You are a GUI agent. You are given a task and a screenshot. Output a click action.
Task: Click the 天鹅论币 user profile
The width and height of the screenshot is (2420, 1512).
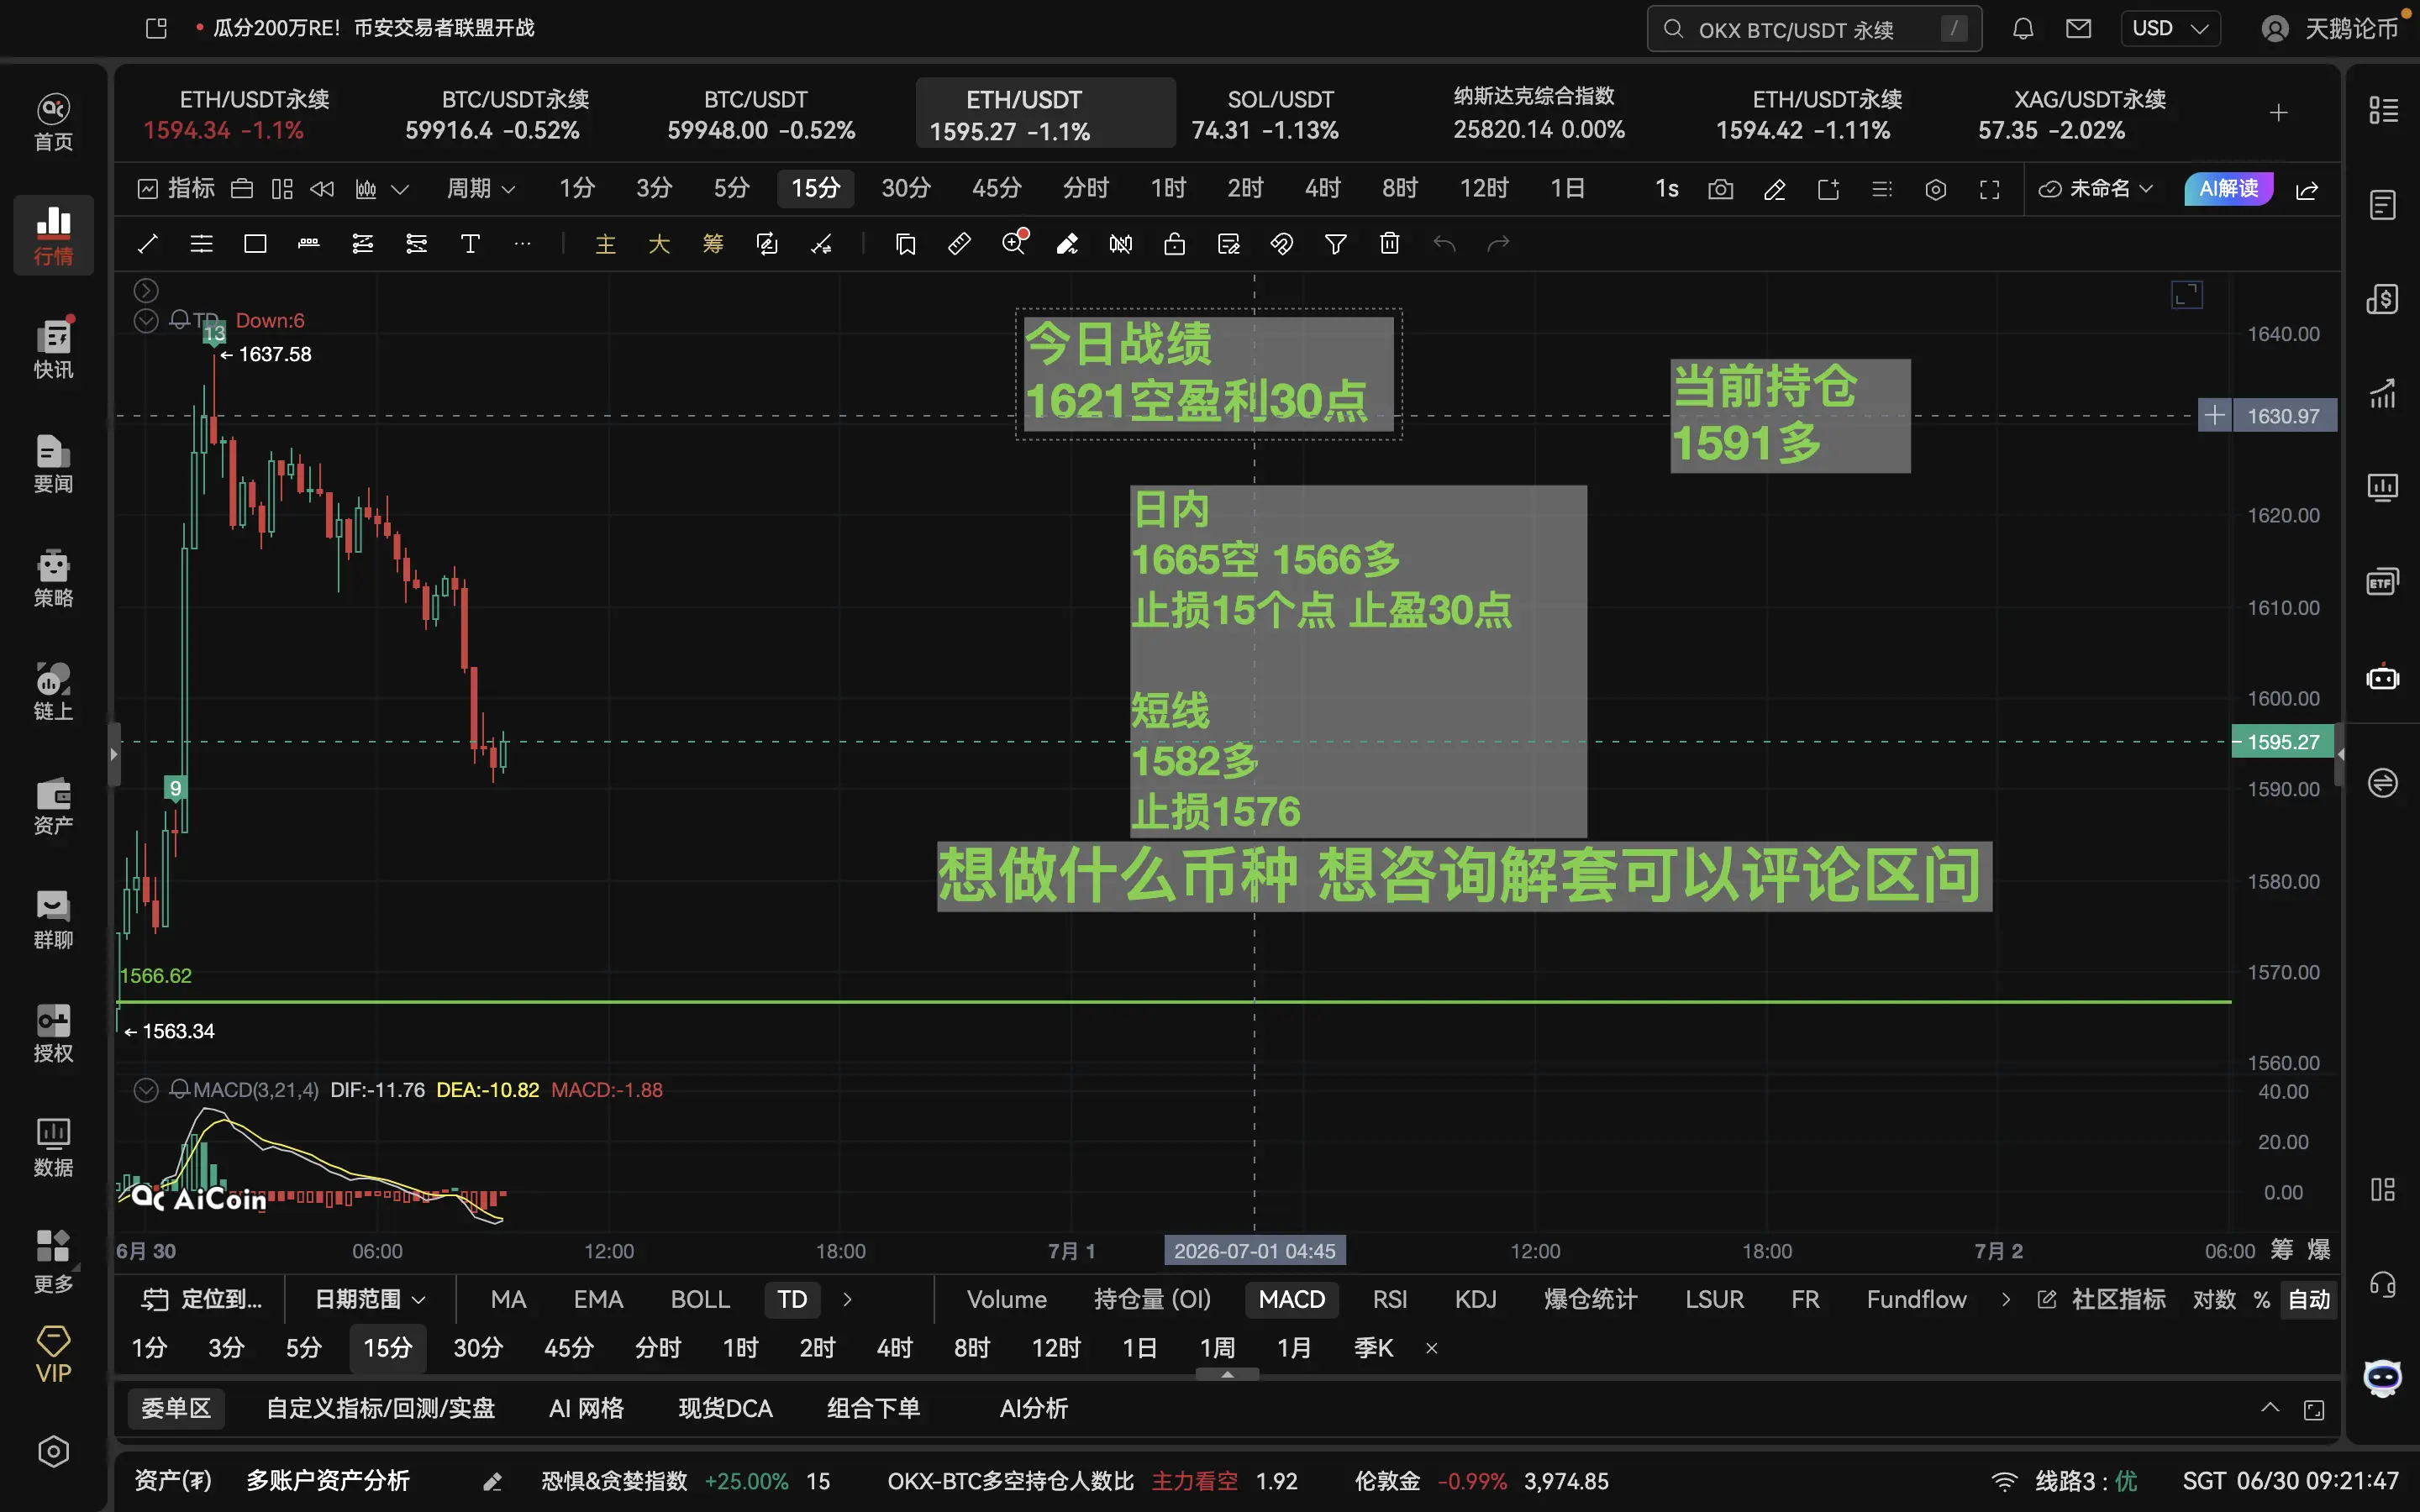tap(2329, 28)
